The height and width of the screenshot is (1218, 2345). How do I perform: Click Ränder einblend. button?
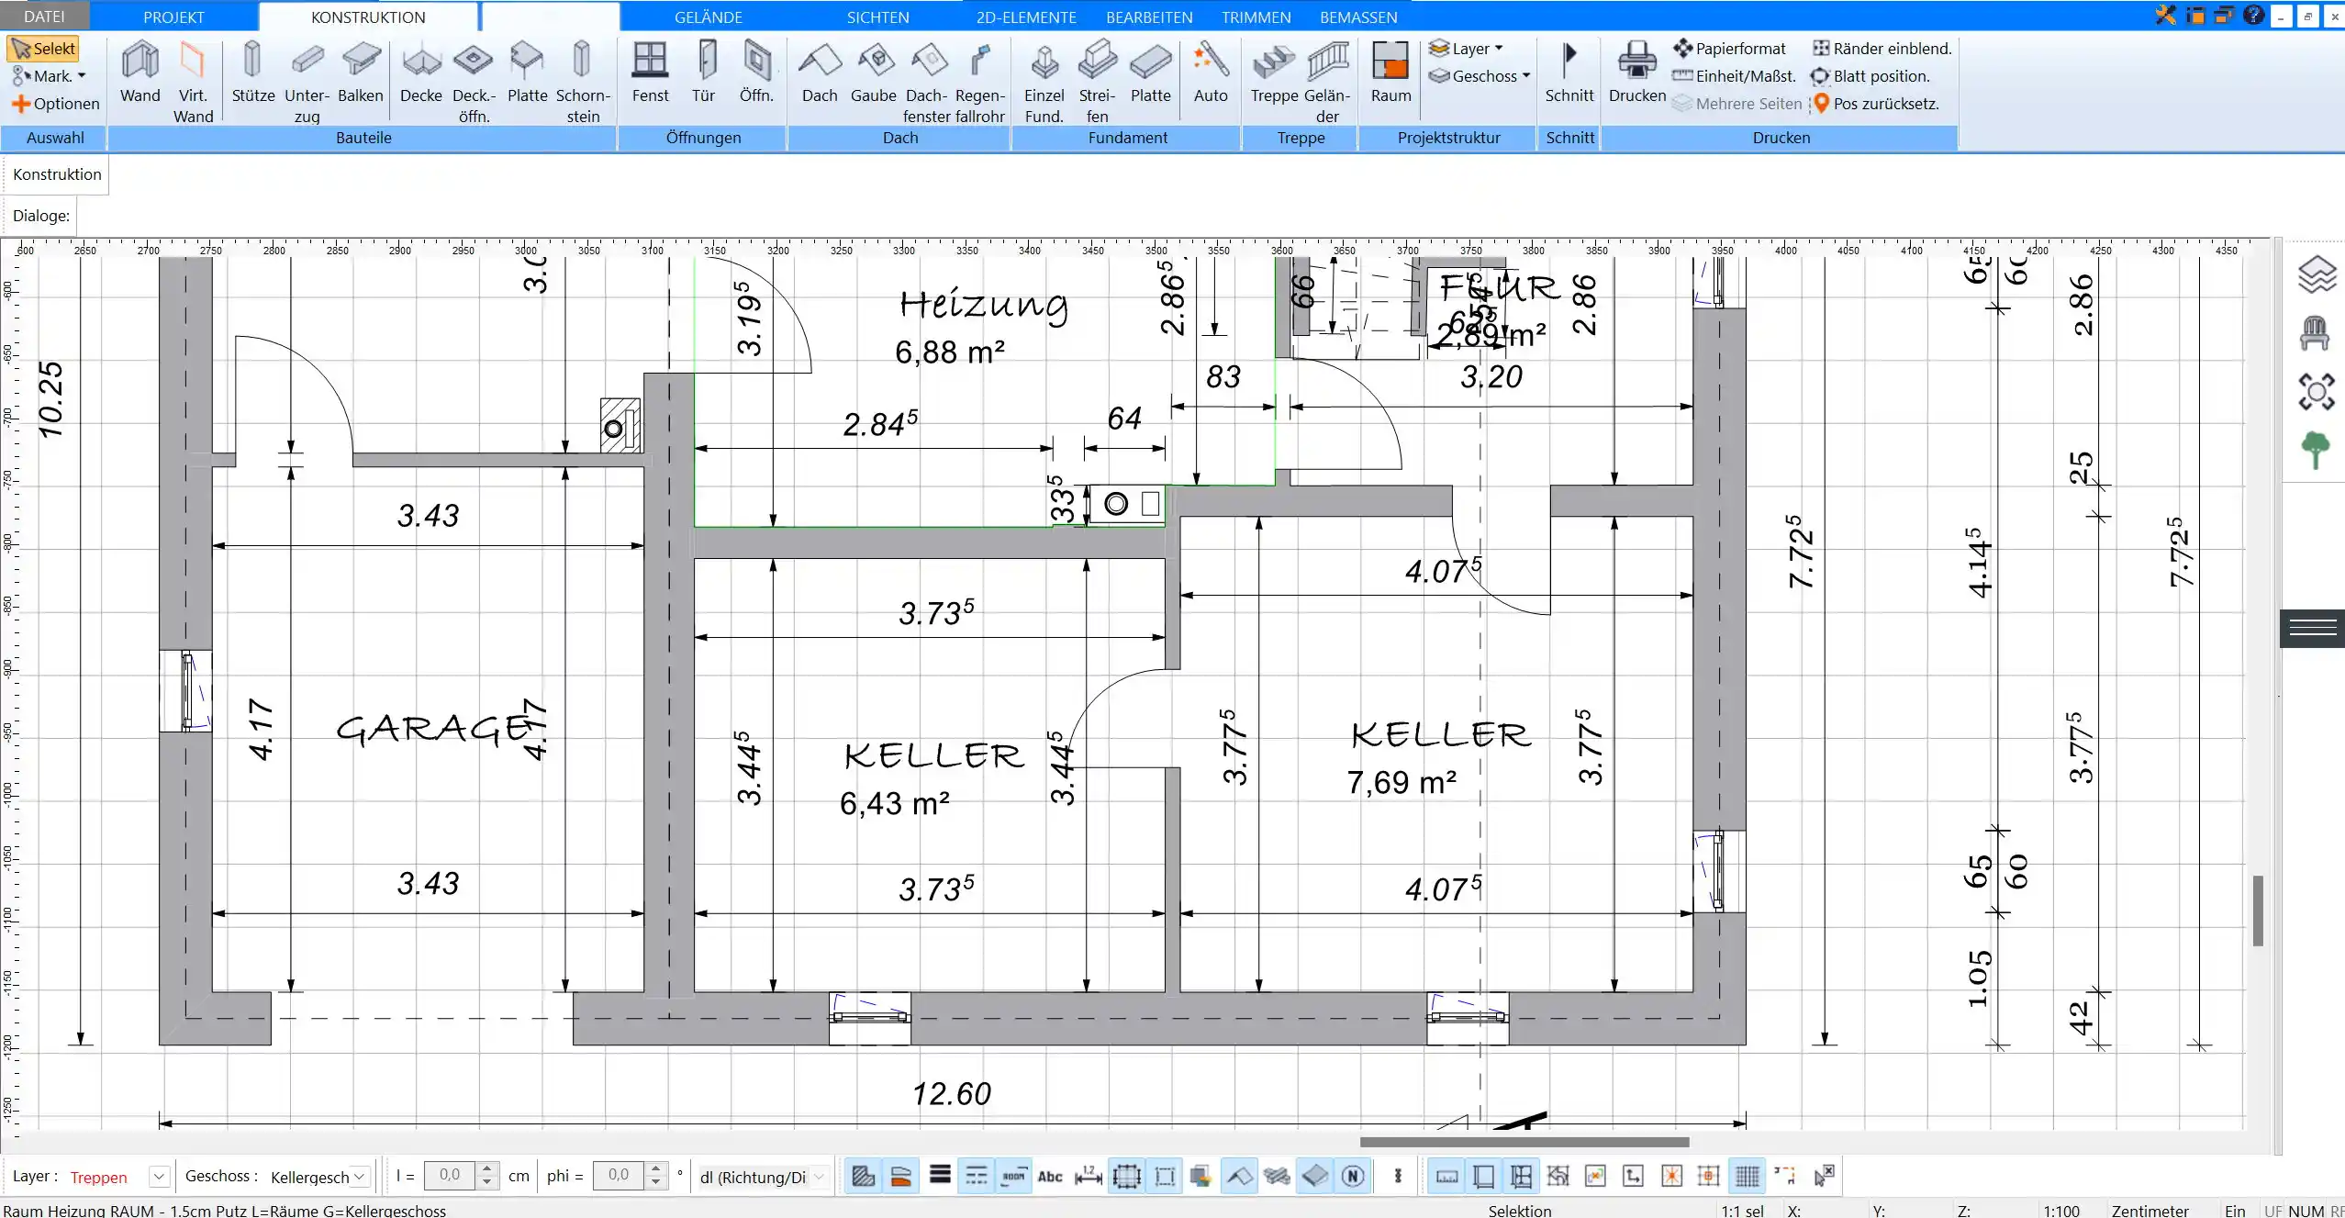pyautogui.click(x=1882, y=49)
